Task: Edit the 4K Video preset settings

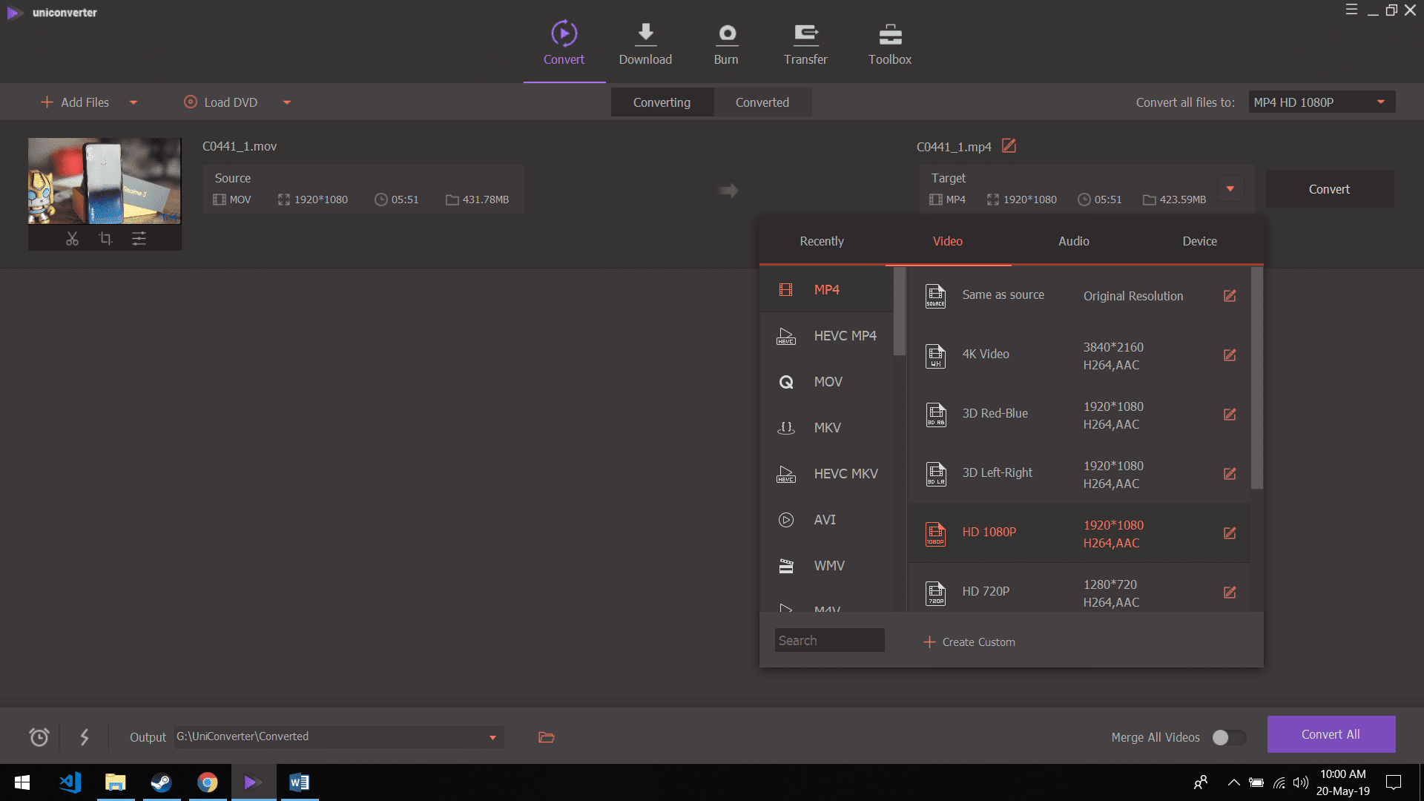Action: tap(1229, 355)
